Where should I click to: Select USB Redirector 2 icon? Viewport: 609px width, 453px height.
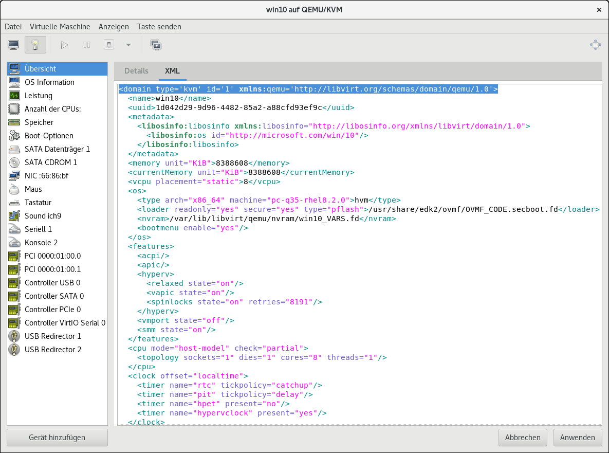point(14,350)
